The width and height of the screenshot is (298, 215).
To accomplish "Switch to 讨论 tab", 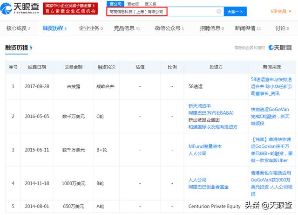I will 282,28.
